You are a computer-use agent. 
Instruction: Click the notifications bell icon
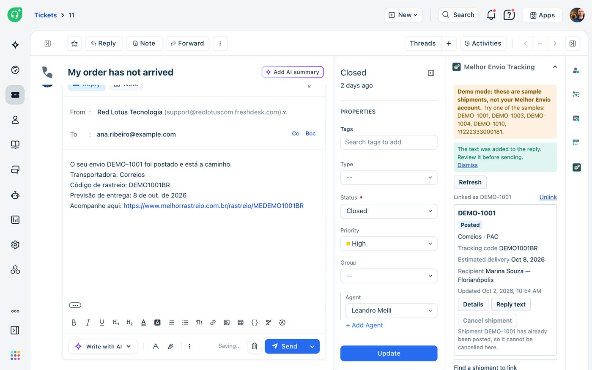pos(491,15)
